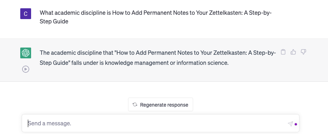Mark the response with thumbs down
This screenshot has width=328, height=134.
pyautogui.click(x=303, y=52)
